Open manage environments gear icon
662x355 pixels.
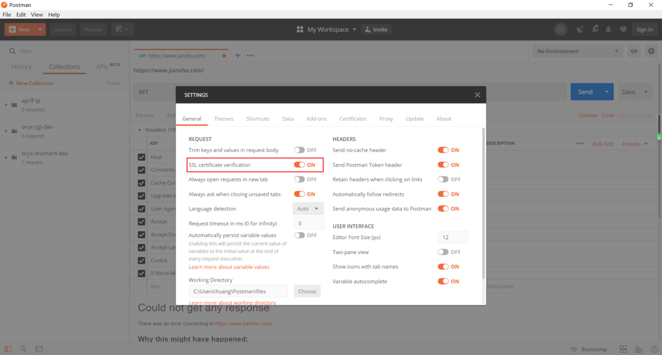point(651,51)
